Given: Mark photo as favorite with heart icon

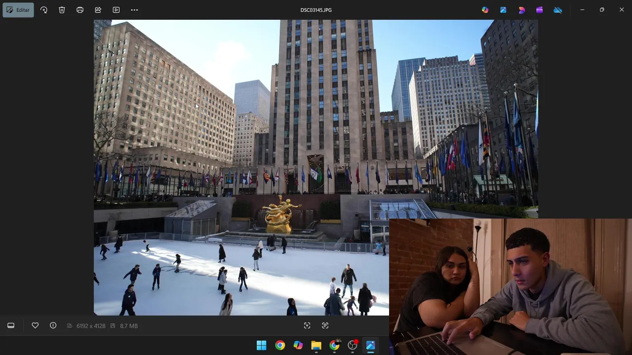Looking at the screenshot, I should pos(35,325).
